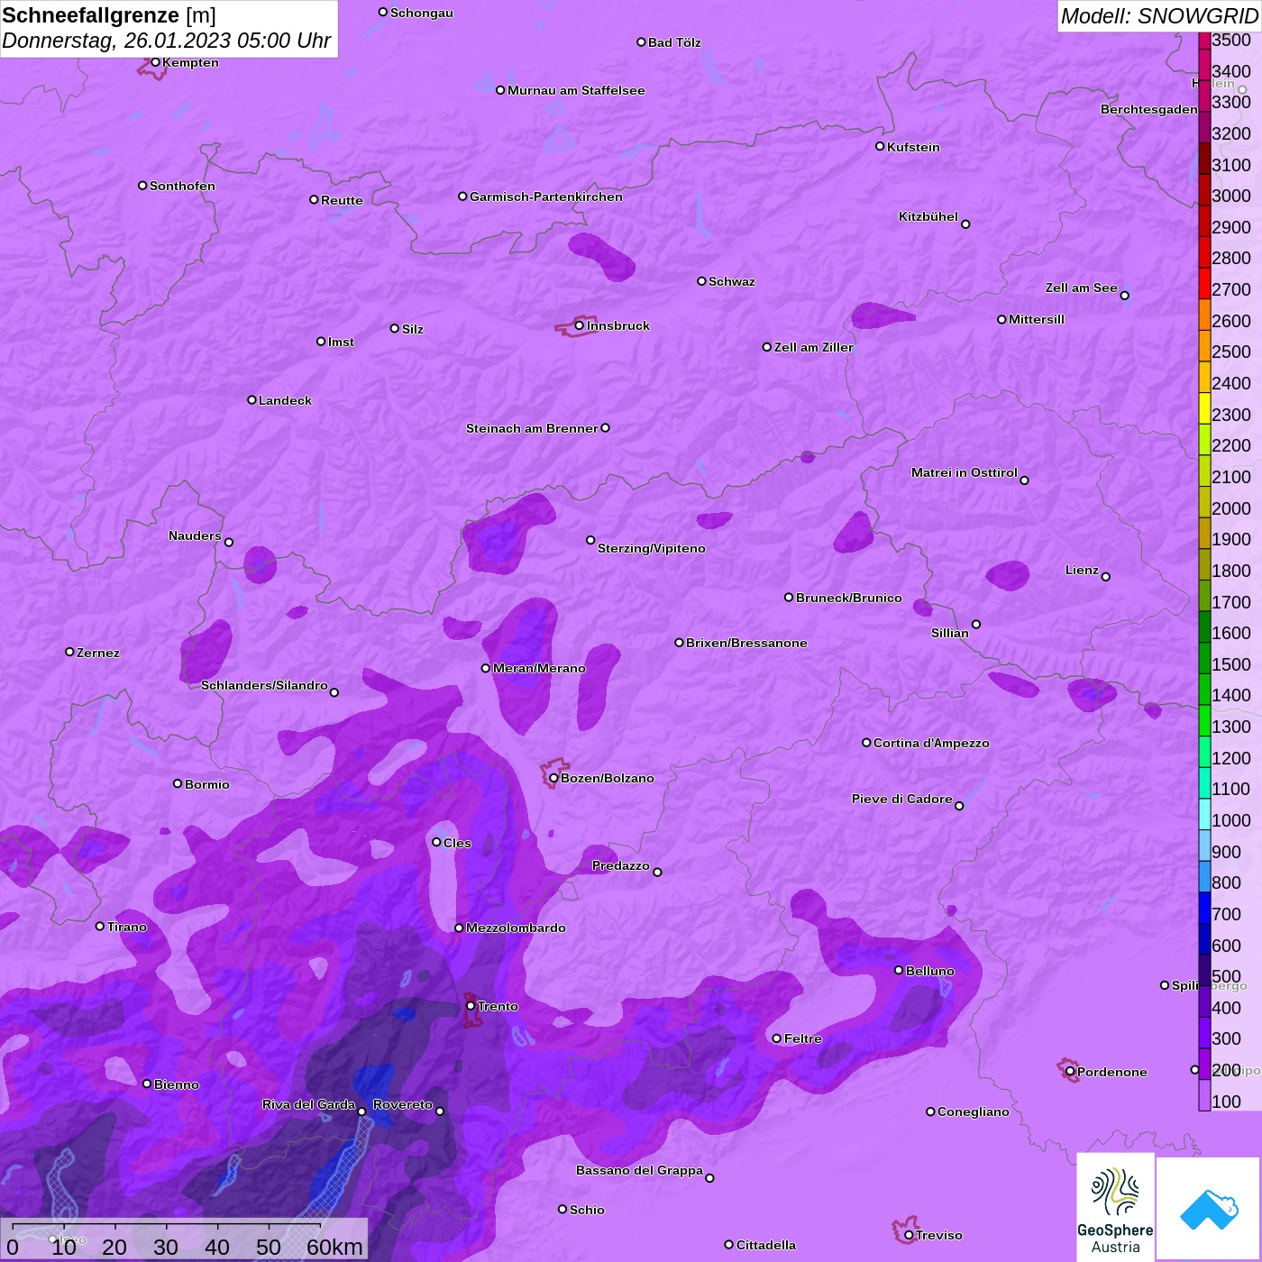Click the Matrei in Osttirol label

(x=965, y=472)
